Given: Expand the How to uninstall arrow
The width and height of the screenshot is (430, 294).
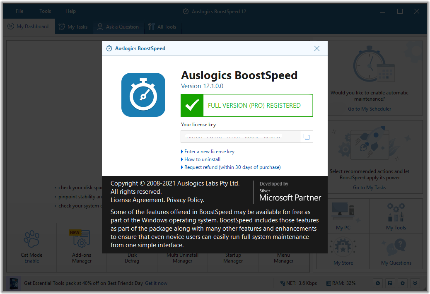Looking at the screenshot, I should pos(182,159).
